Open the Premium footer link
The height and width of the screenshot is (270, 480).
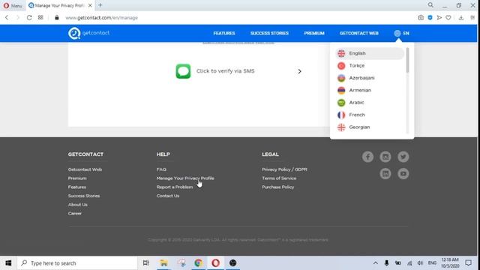pyautogui.click(x=77, y=178)
